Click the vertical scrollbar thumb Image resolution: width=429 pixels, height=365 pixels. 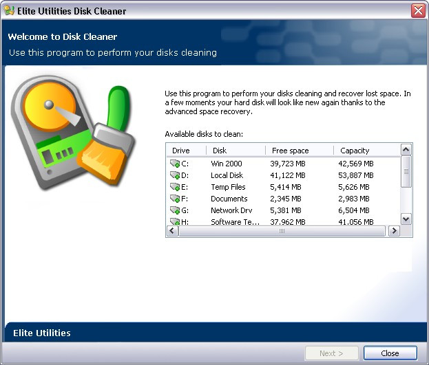tap(406, 172)
